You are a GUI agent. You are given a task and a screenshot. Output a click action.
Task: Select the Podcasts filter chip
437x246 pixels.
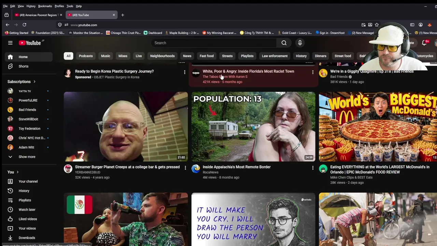(x=86, y=56)
